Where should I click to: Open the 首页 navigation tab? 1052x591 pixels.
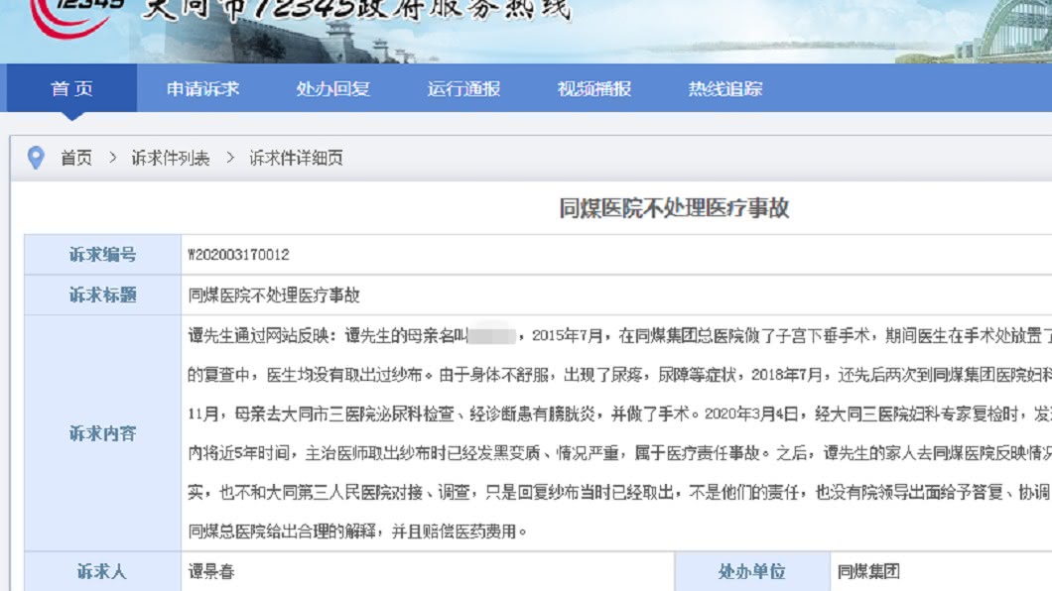pos(71,88)
